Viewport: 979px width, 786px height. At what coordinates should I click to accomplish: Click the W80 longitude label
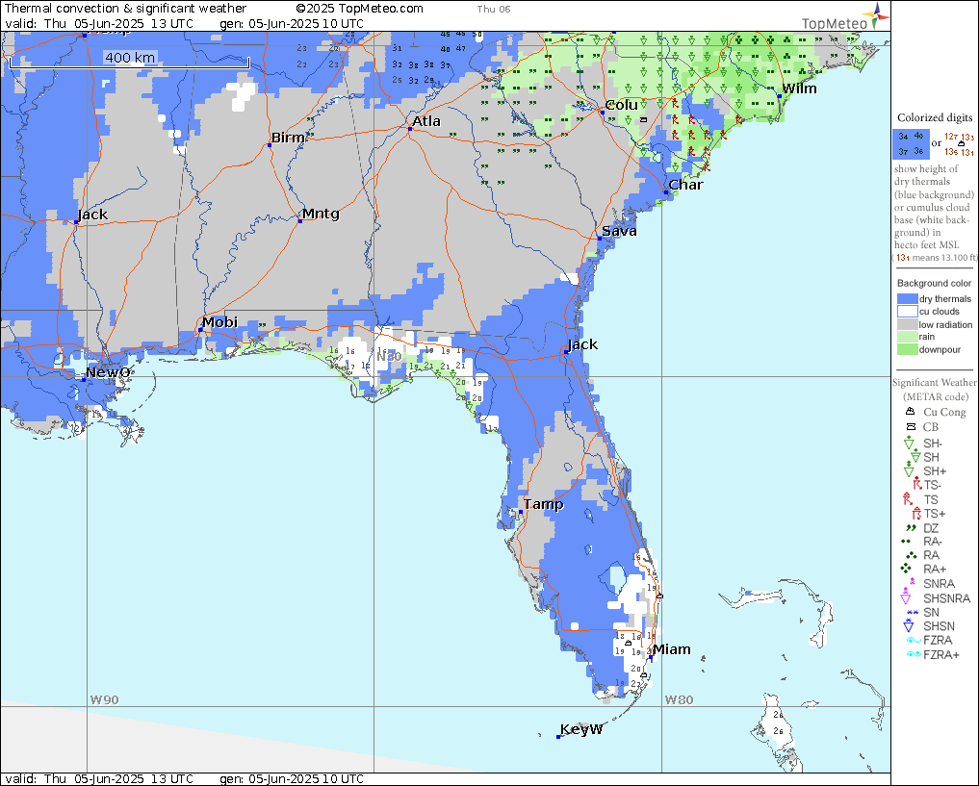pyautogui.click(x=679, y=699)
